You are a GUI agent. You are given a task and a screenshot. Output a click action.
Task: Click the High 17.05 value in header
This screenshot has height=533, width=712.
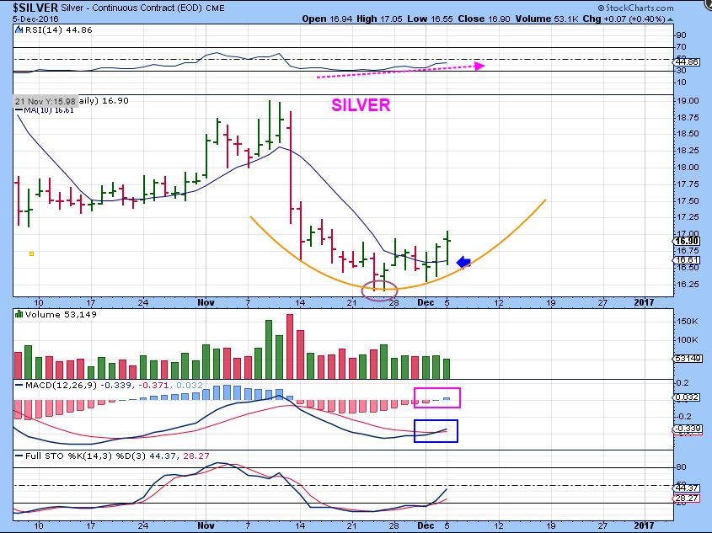point(380,19)
